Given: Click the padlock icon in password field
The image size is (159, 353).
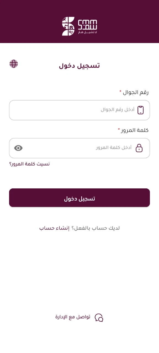Looking at the screenshot, I should (x=139, y=148).
